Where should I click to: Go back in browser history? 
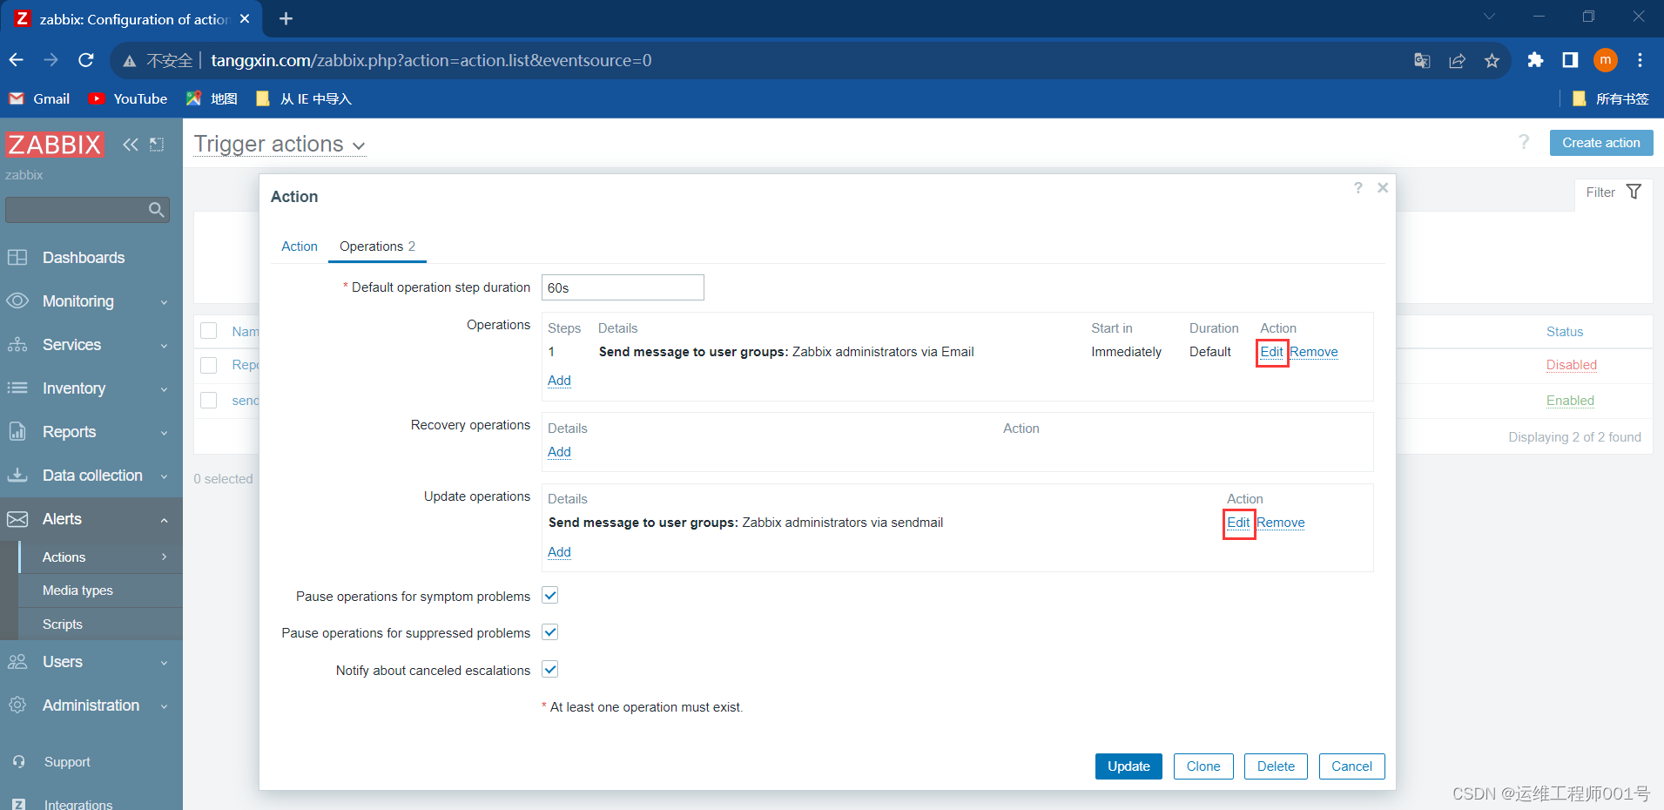tap(17, 60)
